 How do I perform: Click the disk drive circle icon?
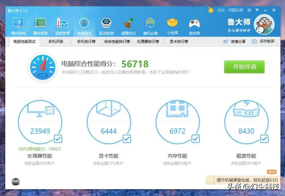[x=246, y=122]
